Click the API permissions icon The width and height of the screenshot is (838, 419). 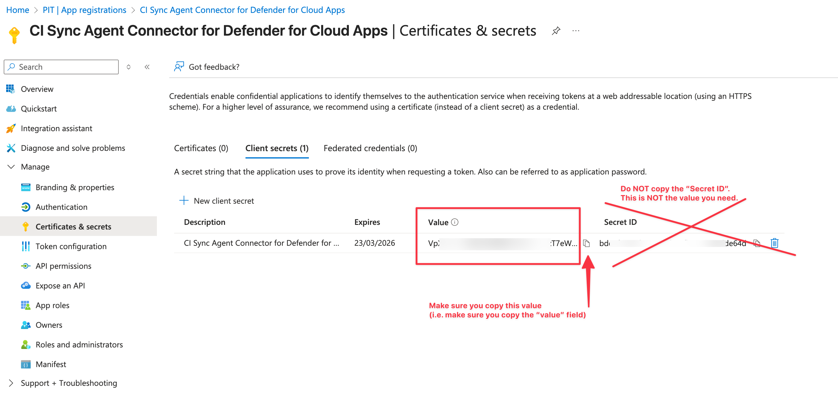(x=26, y=266)
